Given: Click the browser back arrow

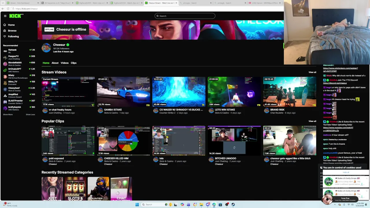Looking at the screenshot, I should (x=3, y=9).
